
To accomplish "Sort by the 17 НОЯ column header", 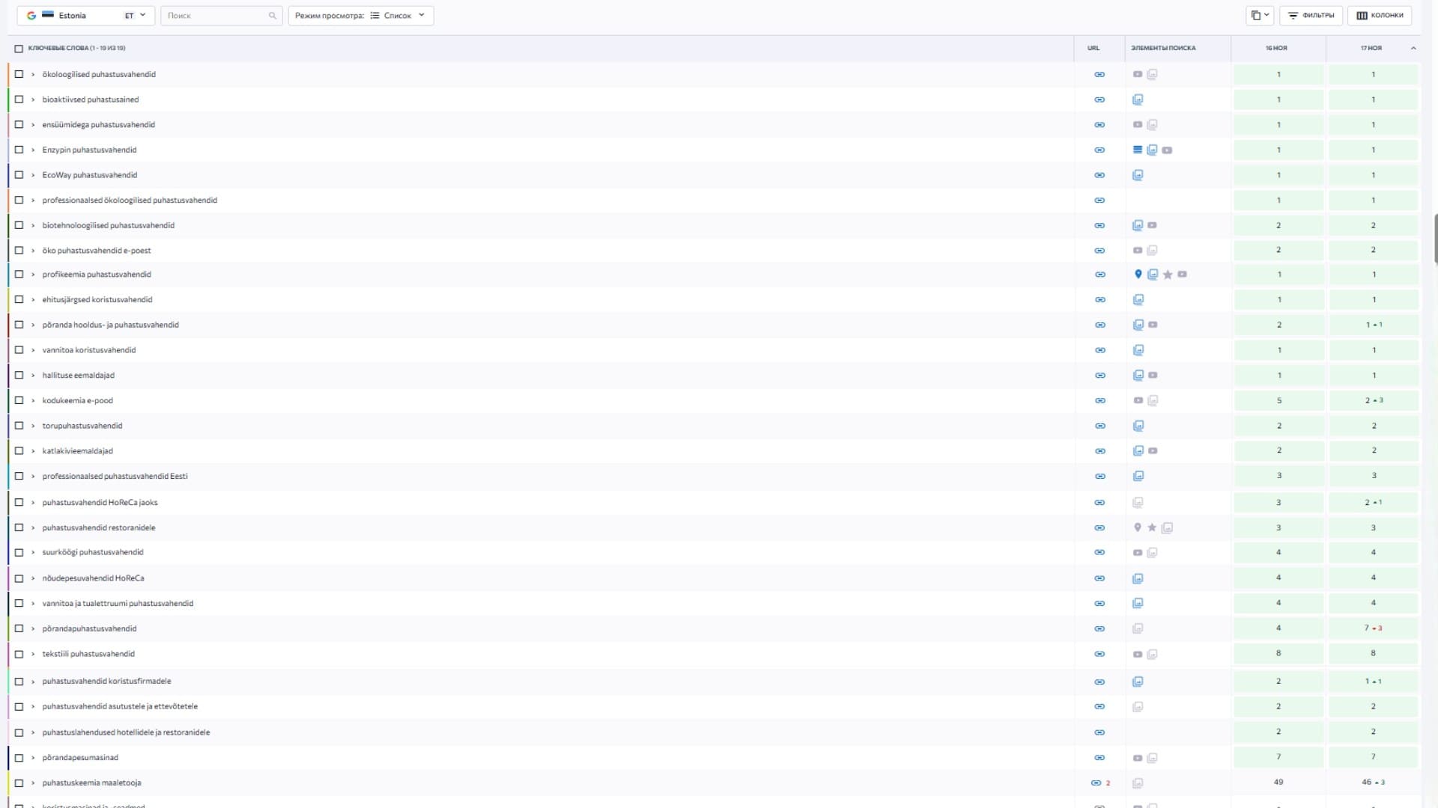I will tap(1371, 48).
